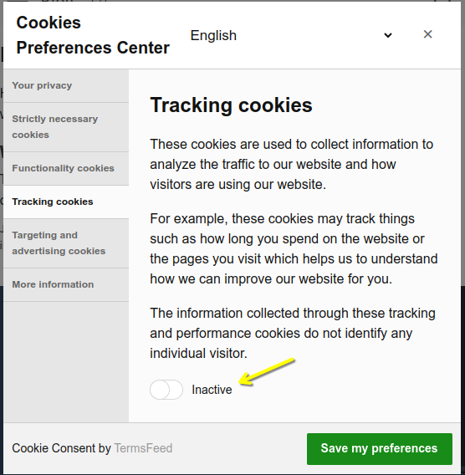This screenshot has width=465, height=475.
Task: Click the paragraph about performance cookies
Action: pos(293,333)
